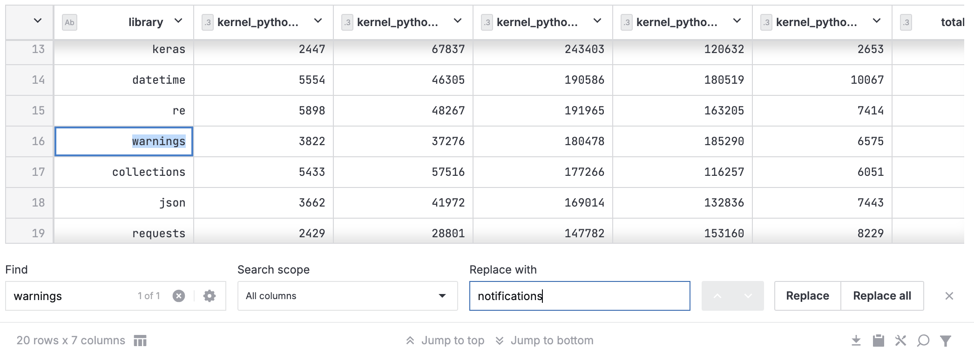This screenshot has width=974, height=361.
Task: Click the Replace with input field
Action: click(x=579, y=296)
